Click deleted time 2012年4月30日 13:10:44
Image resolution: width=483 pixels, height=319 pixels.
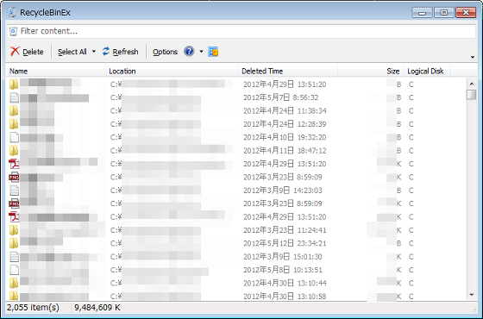pos(285,283)
